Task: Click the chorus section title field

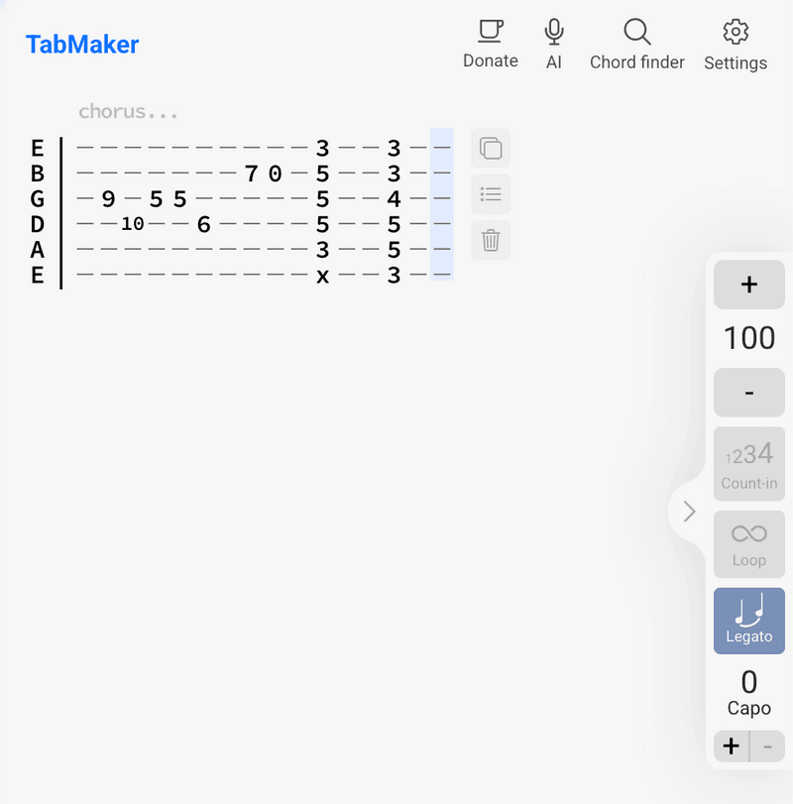Action: point(128,111)
